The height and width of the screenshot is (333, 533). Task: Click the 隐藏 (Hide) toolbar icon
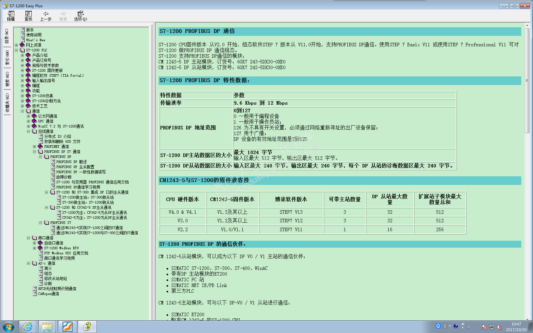tap(11, 16)
